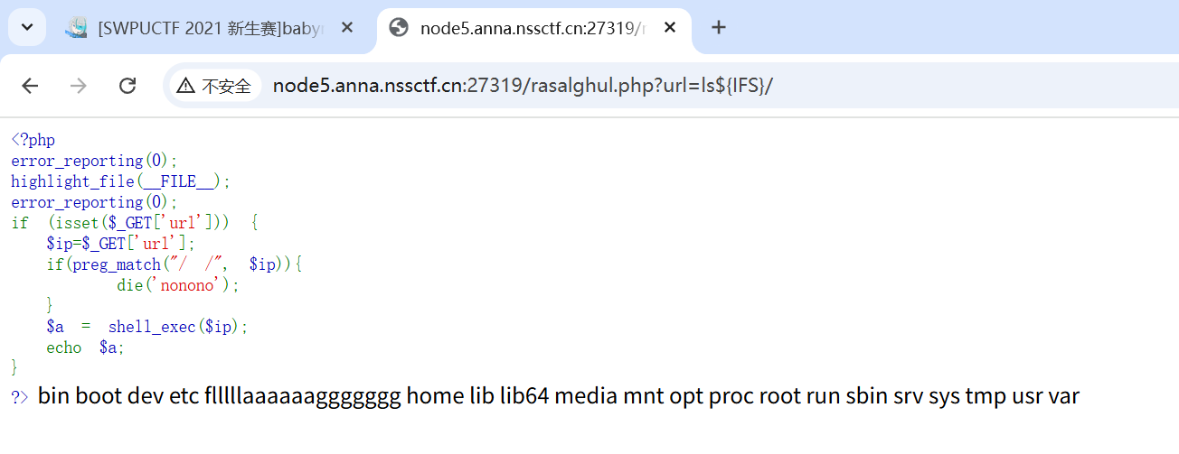Screen dimensions: 1179x454
Task: Open a new tab with plus button
Action: tap(718, 28)
